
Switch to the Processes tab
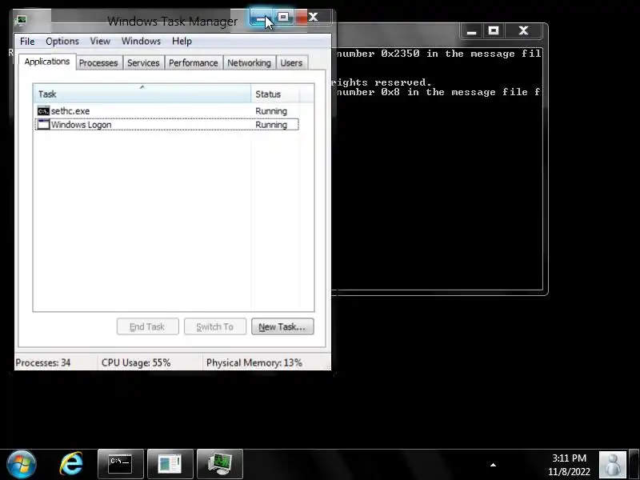click(x=98, y=63)
